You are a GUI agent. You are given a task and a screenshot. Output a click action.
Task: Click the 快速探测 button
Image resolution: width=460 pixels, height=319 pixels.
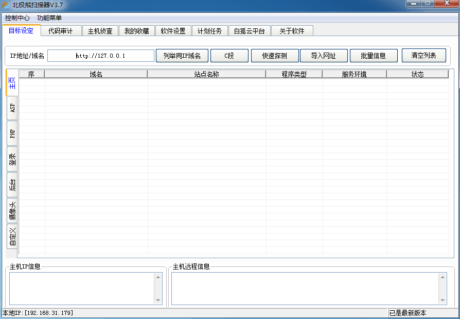275,56
